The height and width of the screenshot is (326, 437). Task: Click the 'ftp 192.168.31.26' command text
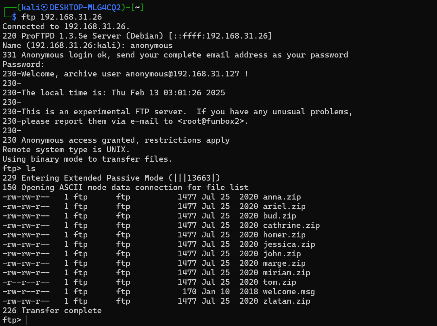tap(62, 17)
